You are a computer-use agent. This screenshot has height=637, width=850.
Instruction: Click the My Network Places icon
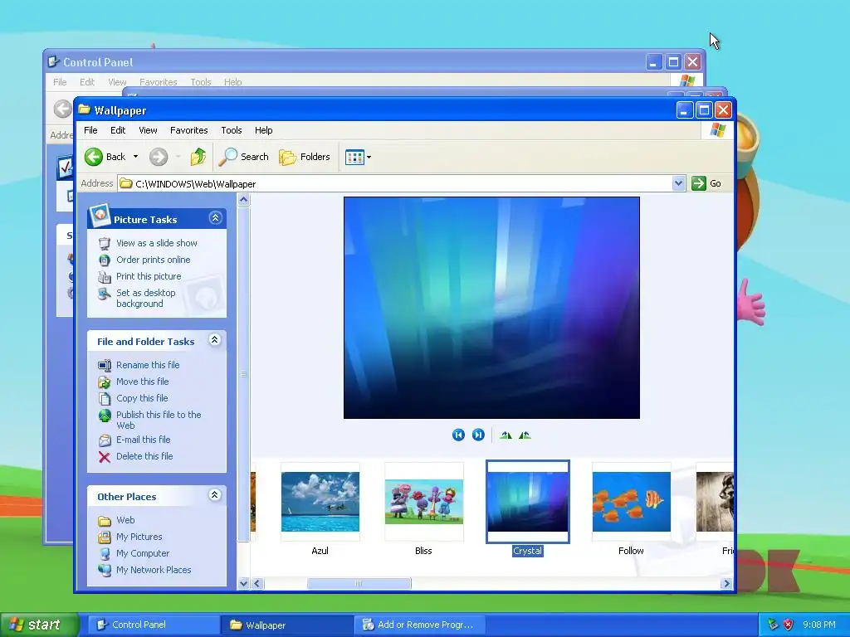(104, 571)
